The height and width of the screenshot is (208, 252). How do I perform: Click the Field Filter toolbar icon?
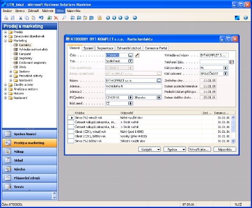tap(73, 18)
